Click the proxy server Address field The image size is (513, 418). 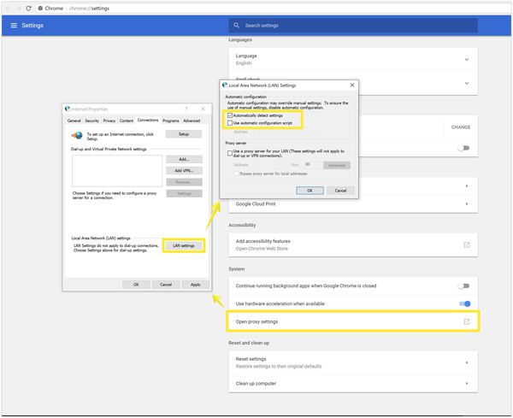pos(269,164)
